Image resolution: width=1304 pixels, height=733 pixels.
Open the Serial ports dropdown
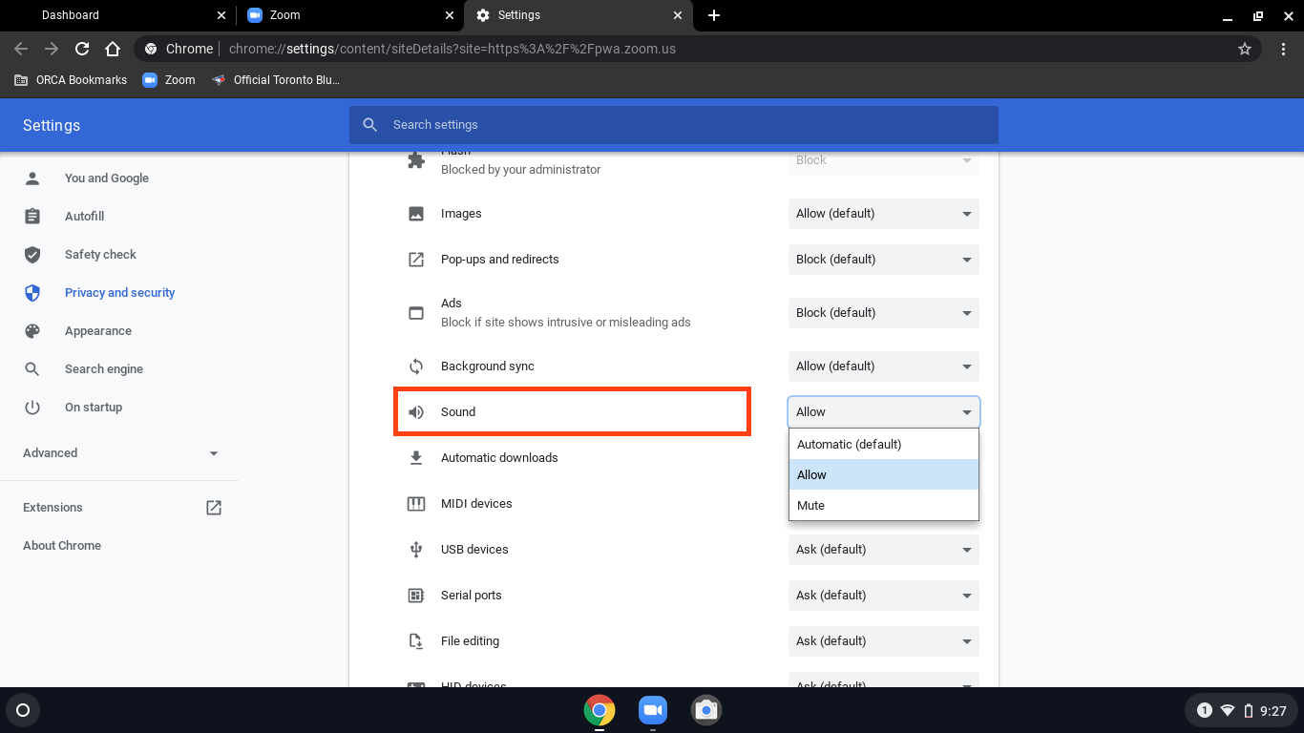pyautogui.click(x=884, y=596)
